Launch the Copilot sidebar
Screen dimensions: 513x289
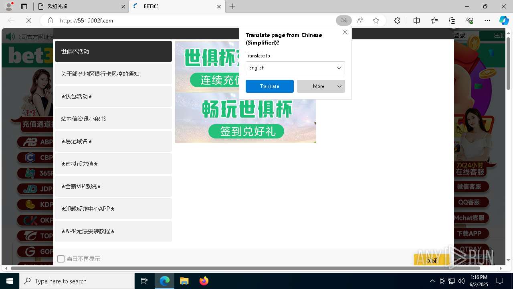(504, 20)
